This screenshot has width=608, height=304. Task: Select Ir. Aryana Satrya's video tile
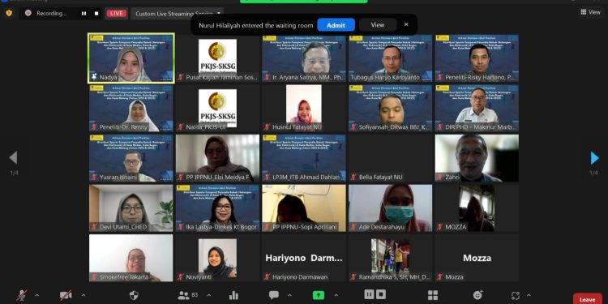coord(304,58)
